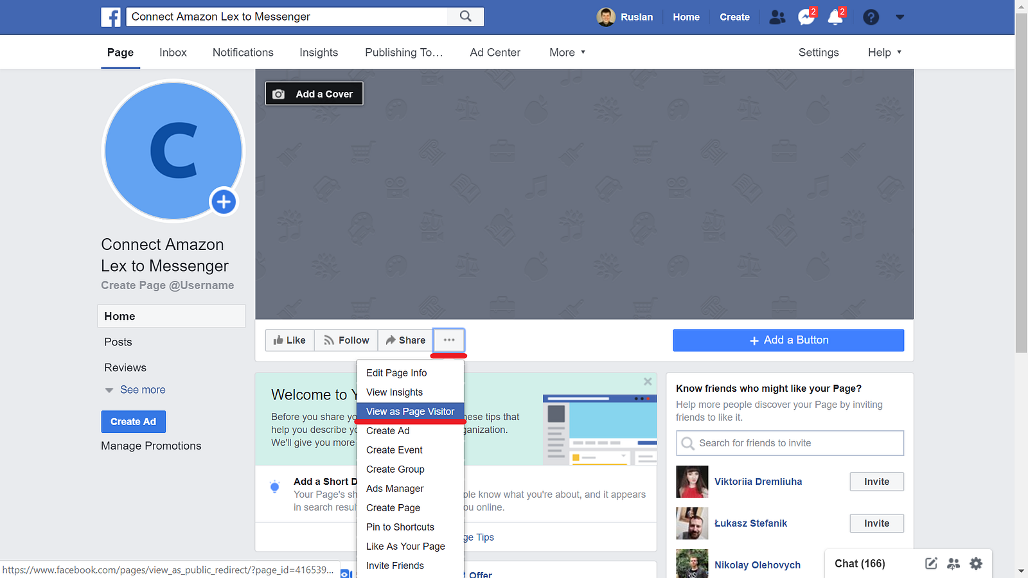Click the blue Create Ad button
The width and height of the screenshot is (1028, 578).
click(133, 422)
